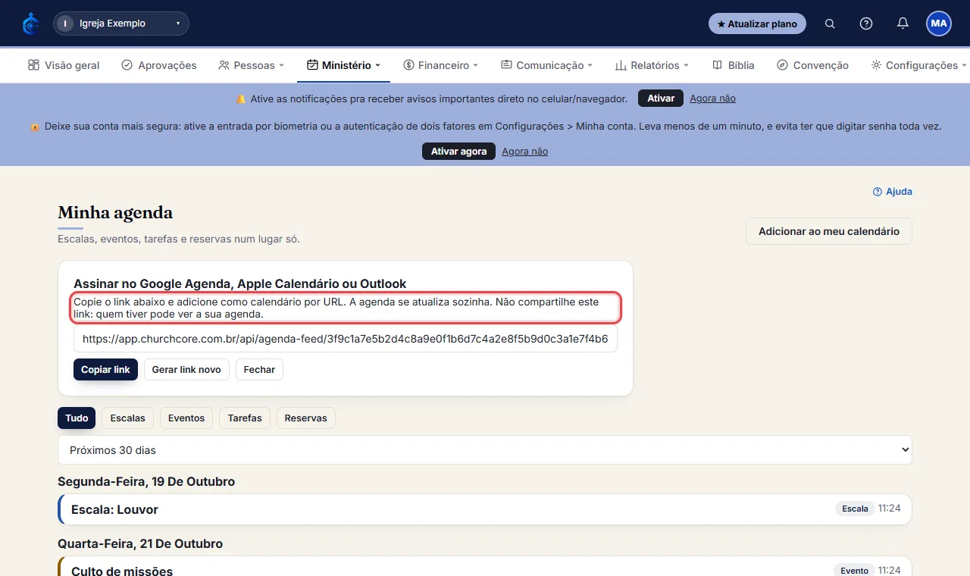Click the Escala tag on Louvor row
Screen dimensions: 970x576
855,509
